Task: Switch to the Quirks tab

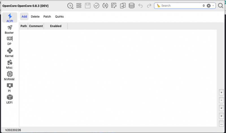Action: click(x=59, y=16)
